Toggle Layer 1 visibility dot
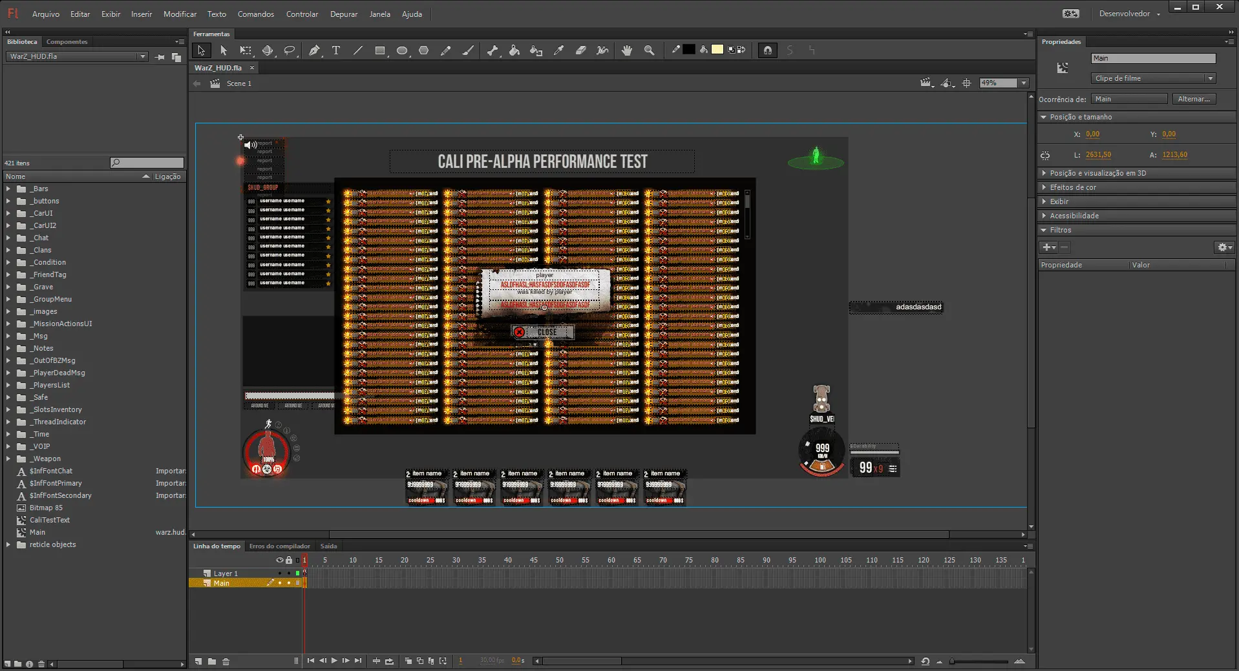 click(x=280, y=573)
